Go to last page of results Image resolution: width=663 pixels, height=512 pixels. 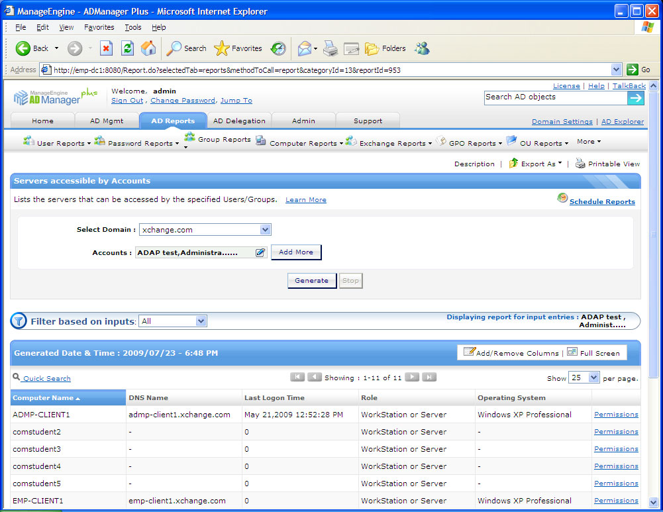tap(429, 377)
